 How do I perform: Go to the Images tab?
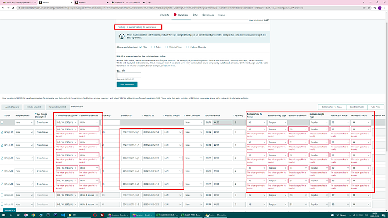[x=222, y=15]
